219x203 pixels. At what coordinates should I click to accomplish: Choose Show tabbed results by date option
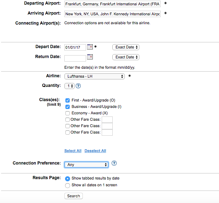(x=68, y=178)
